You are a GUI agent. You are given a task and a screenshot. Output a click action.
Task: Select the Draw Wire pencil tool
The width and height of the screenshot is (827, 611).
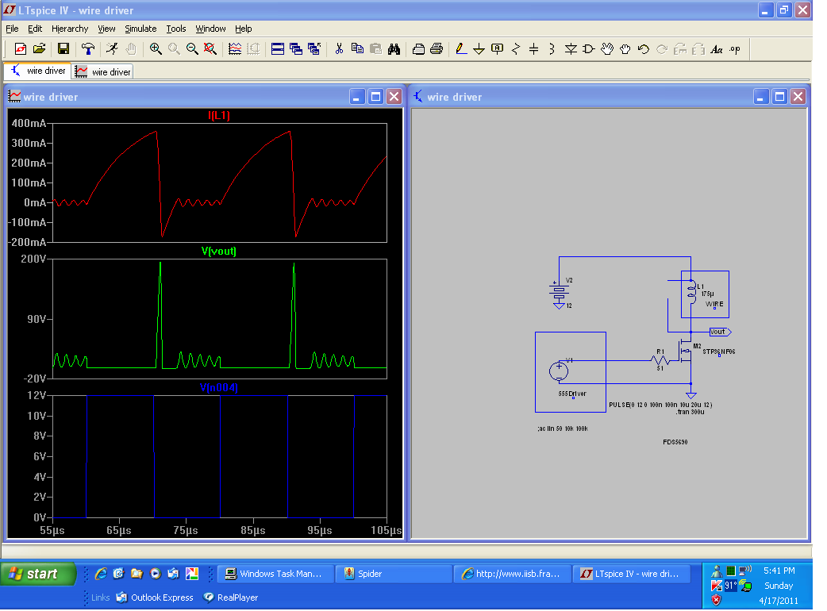tap(461, 49)
